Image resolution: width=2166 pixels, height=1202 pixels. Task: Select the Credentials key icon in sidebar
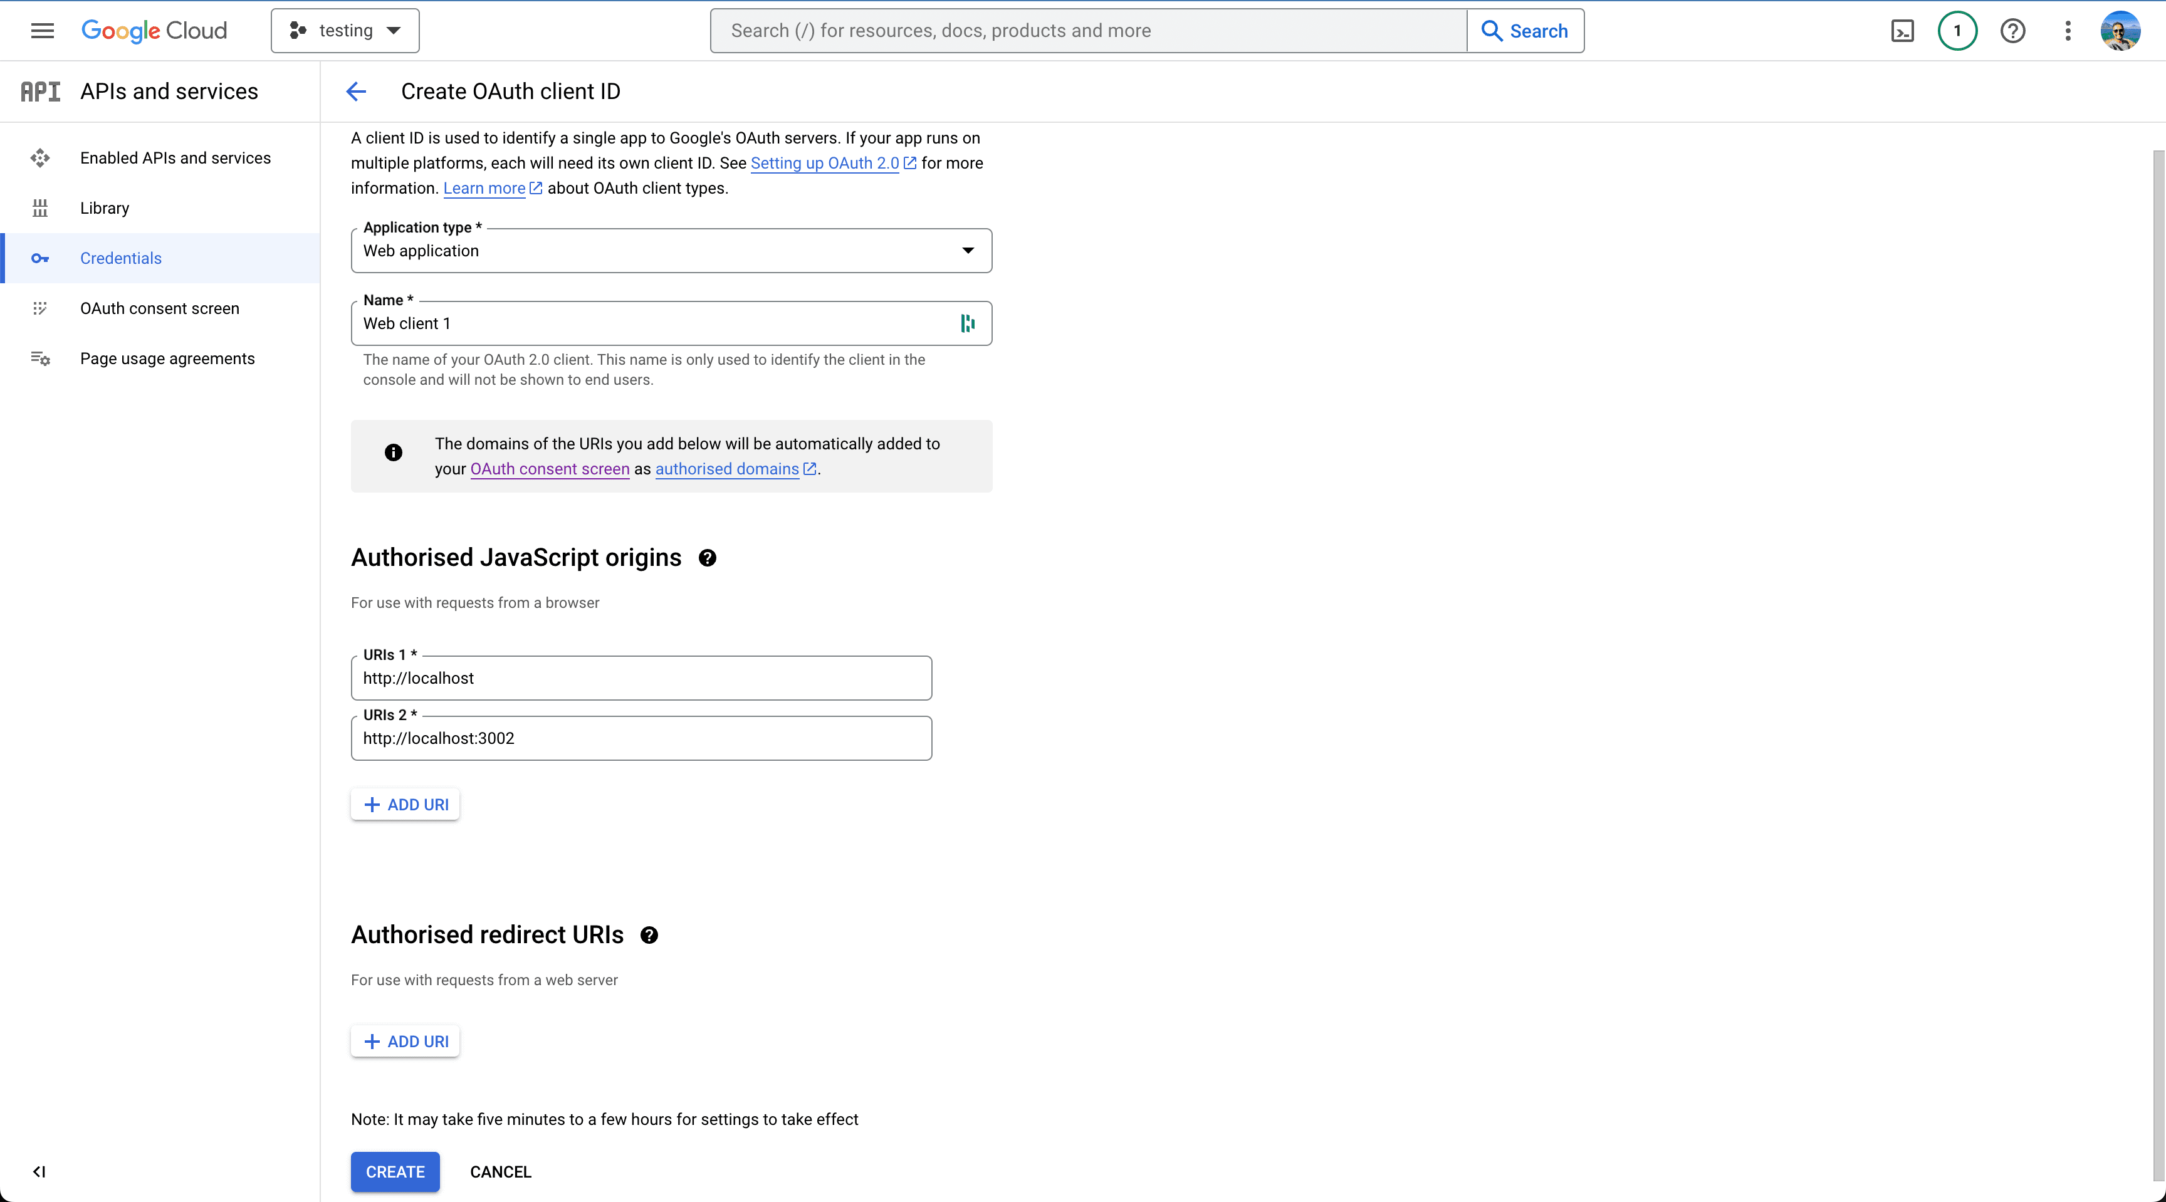click(x=40, y=258)
